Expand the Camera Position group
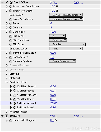Image resolution: width=101 pixels, height=132 pixels. click(x=7, y=65)
